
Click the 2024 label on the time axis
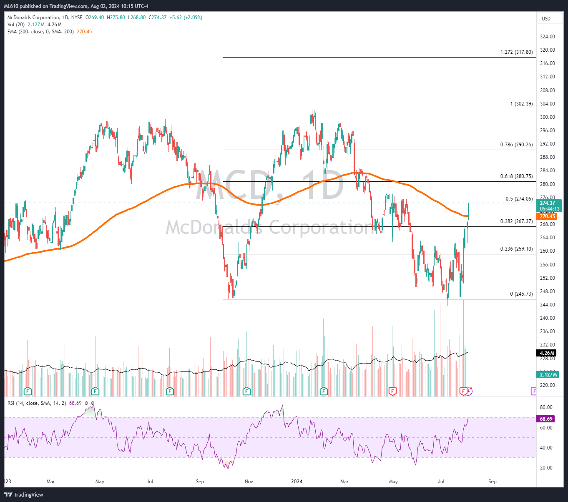pyautogui.click(x=297, y=482)
